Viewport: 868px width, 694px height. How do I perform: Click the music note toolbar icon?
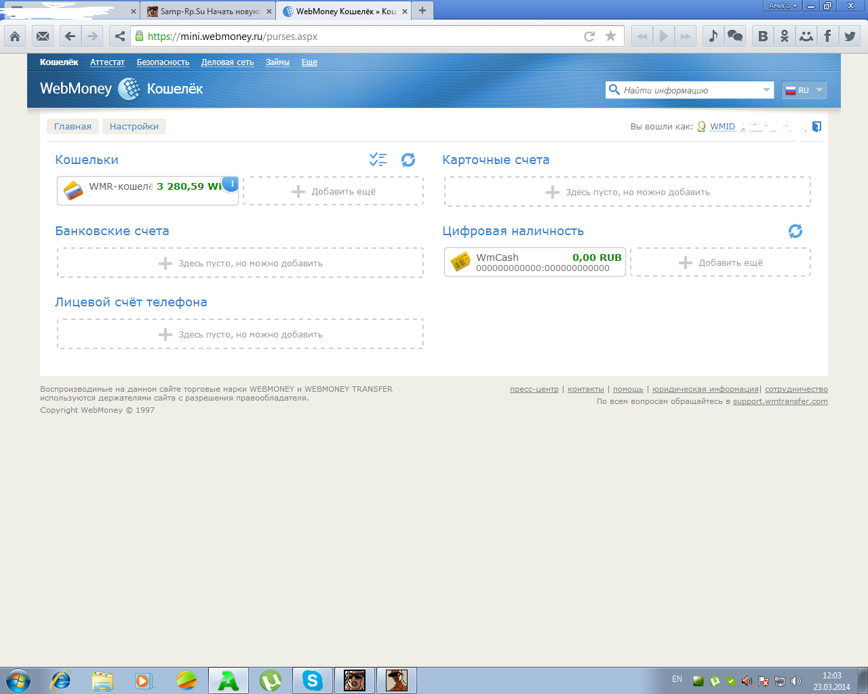(713, 37)
